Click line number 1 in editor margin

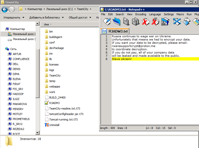click(x=106, y=36)
